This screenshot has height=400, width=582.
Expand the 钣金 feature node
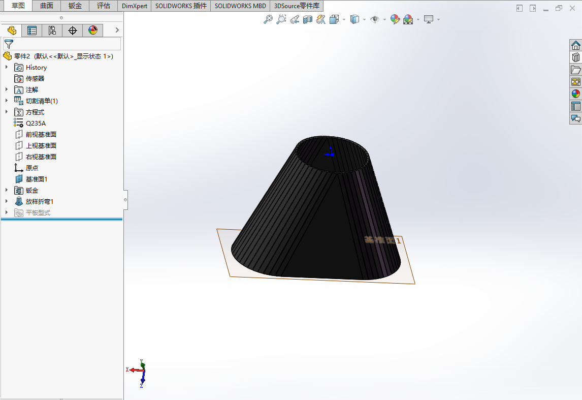pos(6,190)
